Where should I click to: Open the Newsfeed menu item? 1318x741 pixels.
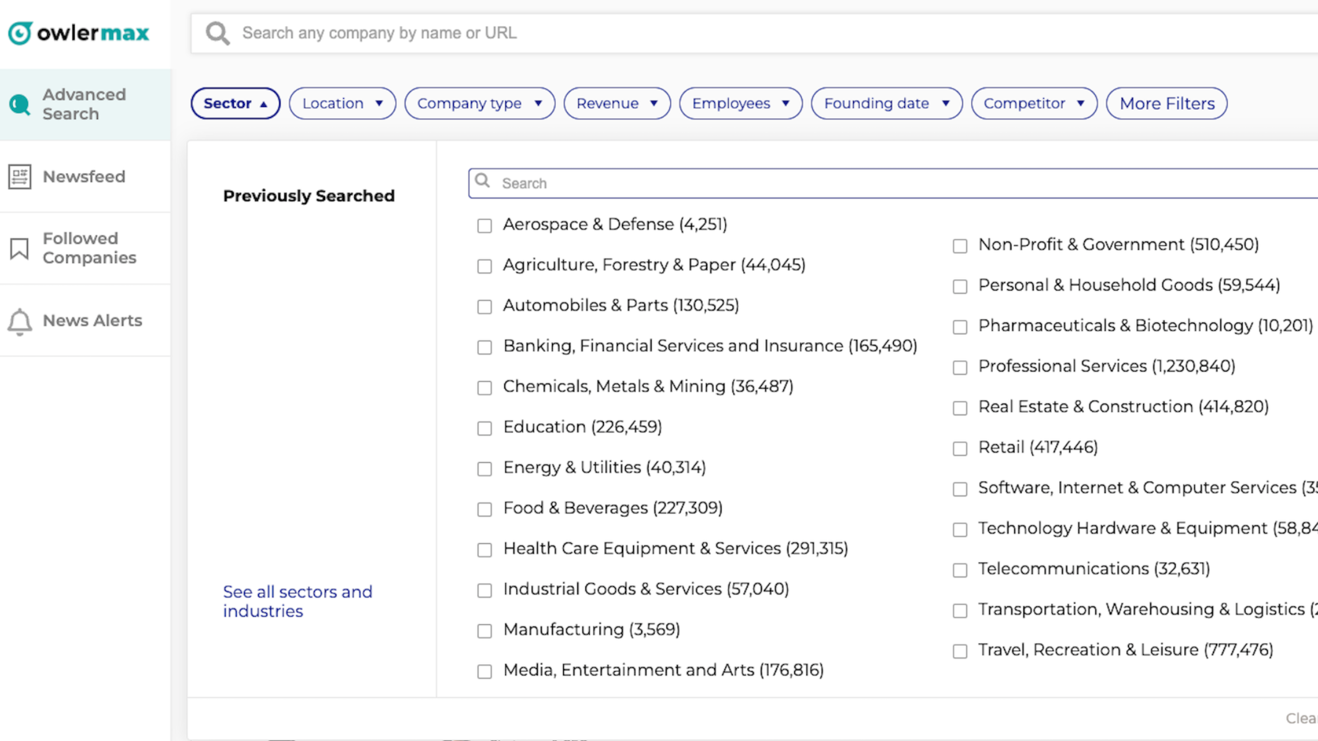(x=84, y=177)
